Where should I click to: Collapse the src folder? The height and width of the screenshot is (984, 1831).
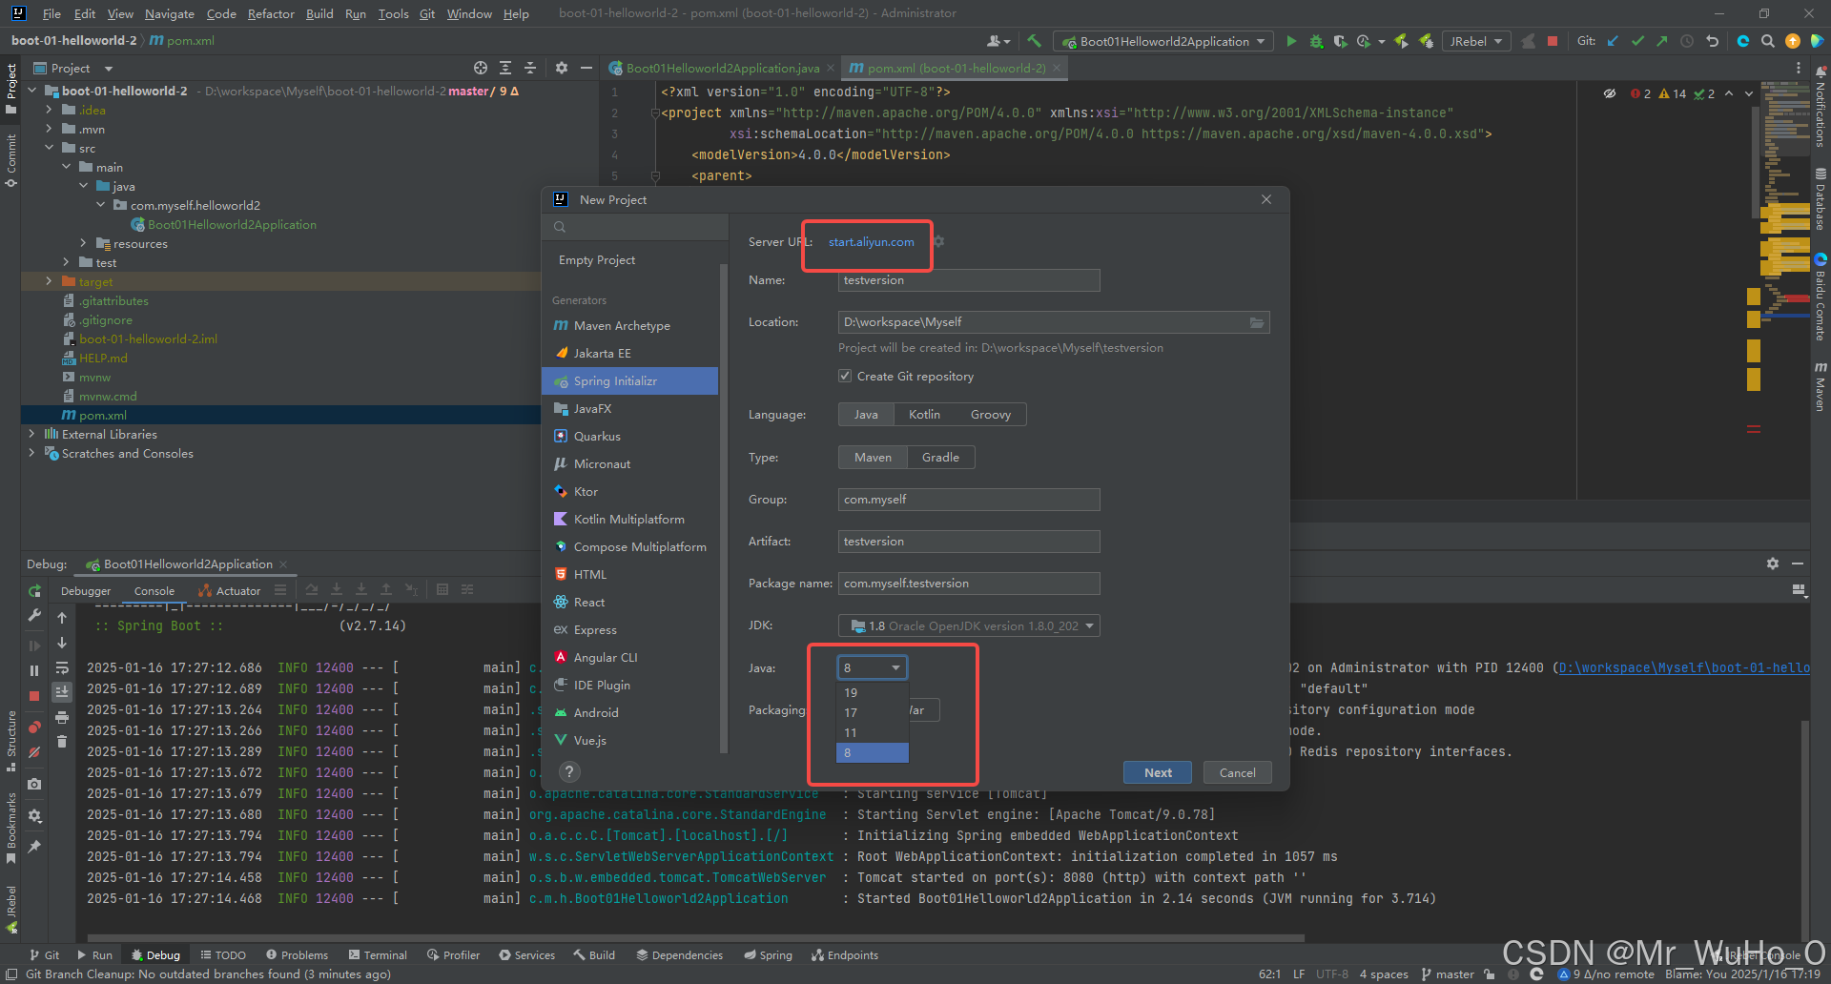49,148
